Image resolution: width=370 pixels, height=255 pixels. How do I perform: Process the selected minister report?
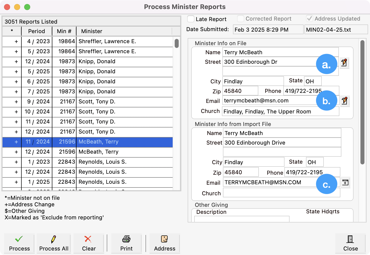[x=19, y=243]
